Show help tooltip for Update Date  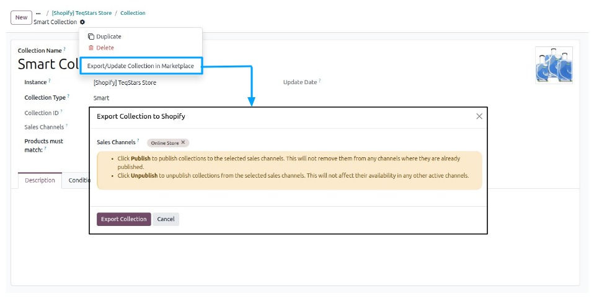pos(320,80)
